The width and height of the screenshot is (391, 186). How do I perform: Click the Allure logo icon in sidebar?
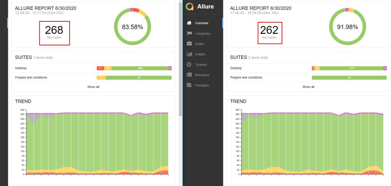pos(190,6)
